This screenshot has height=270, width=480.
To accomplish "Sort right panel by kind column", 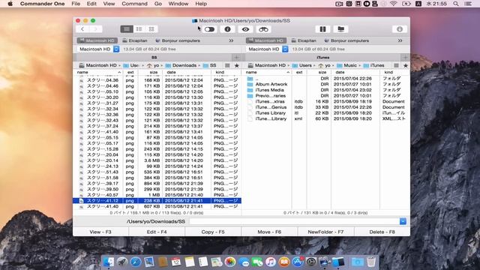I will pos(394,72).
